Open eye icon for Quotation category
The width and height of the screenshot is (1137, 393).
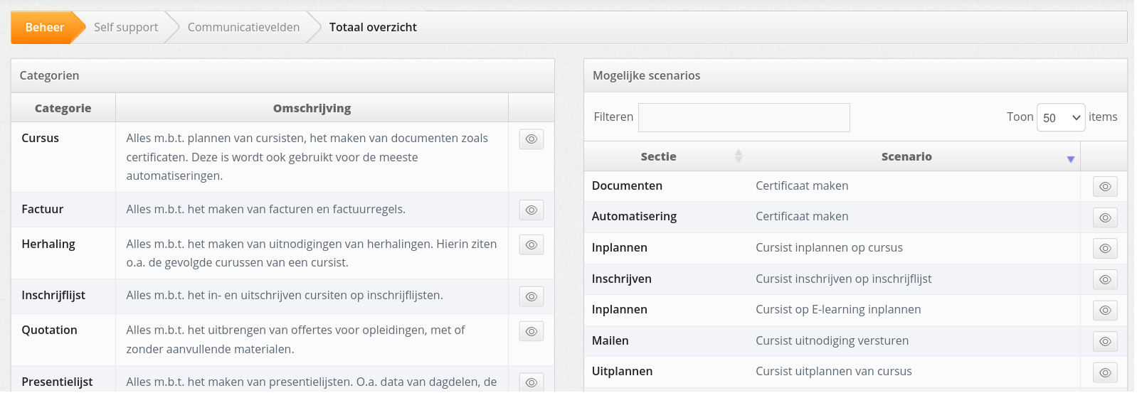(532, 331)
